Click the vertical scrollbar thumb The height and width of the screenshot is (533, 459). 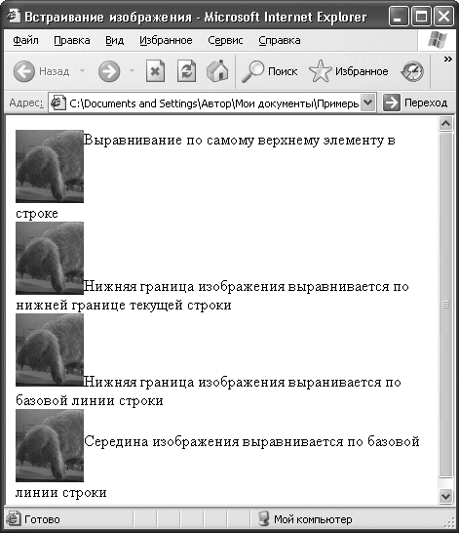click(445, 305)
